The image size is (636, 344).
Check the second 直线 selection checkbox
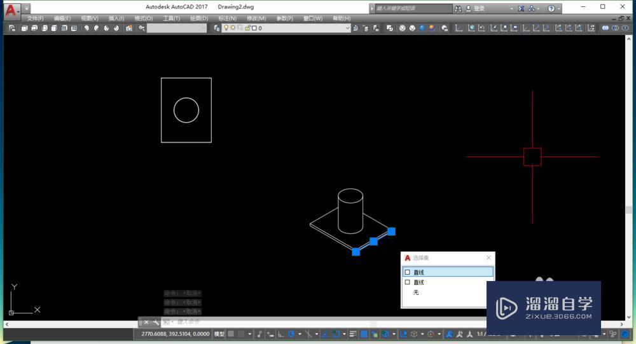tap(408, 282)
